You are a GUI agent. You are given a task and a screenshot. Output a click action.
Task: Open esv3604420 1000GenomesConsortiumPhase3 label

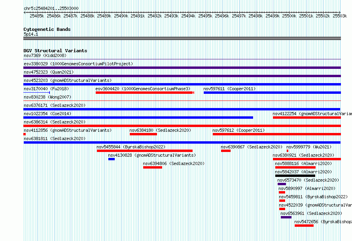point(143,89)
